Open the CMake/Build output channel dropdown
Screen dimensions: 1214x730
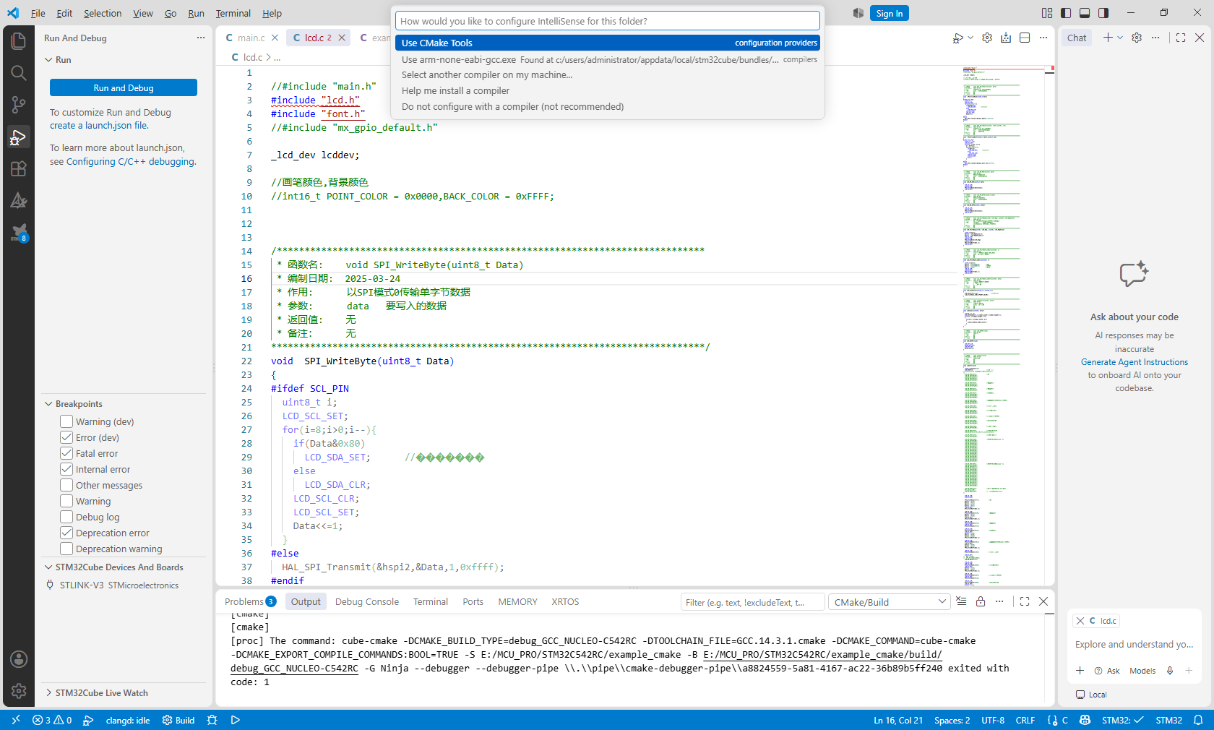click(889, 602)
